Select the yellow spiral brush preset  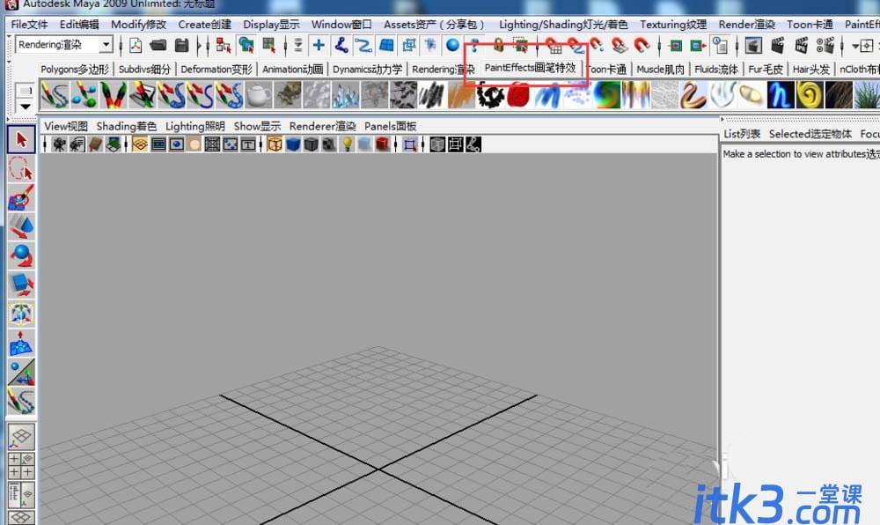tap(809, 95)
